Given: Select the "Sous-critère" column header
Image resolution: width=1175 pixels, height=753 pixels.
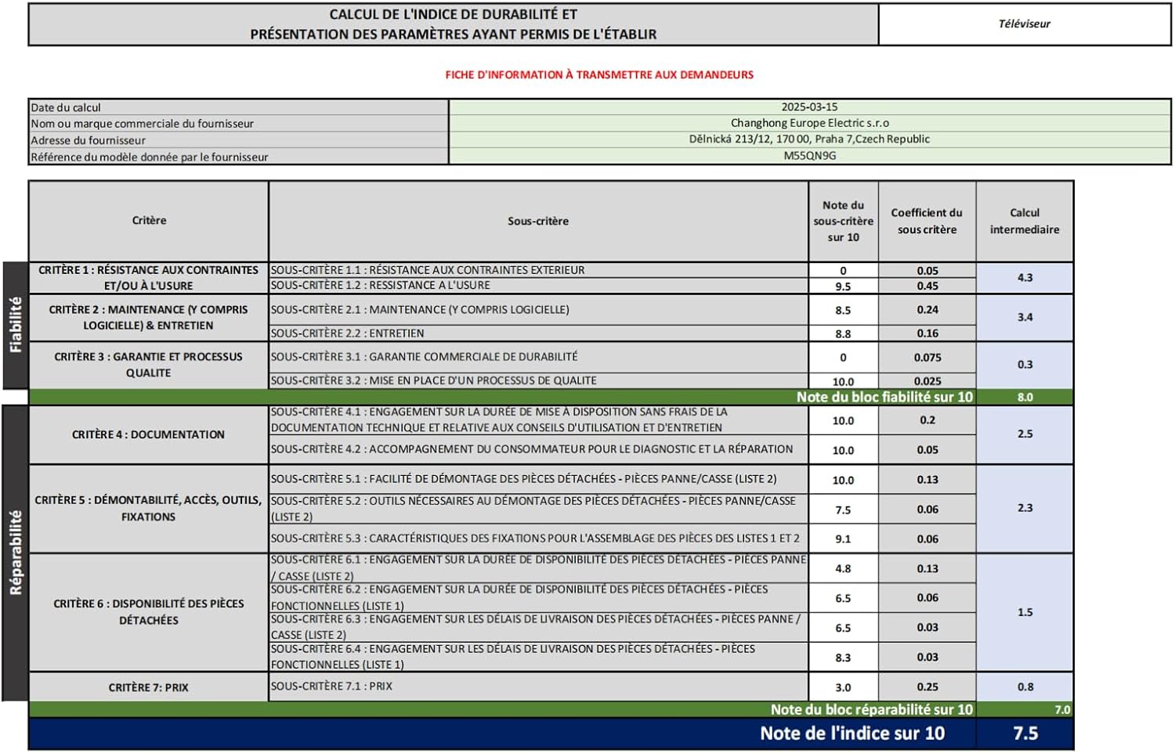Looking at the screenshot, I should pos(538,222).
